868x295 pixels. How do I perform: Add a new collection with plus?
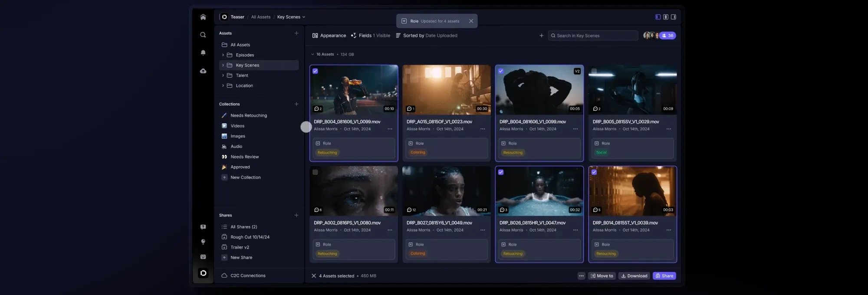click(296, 104)
